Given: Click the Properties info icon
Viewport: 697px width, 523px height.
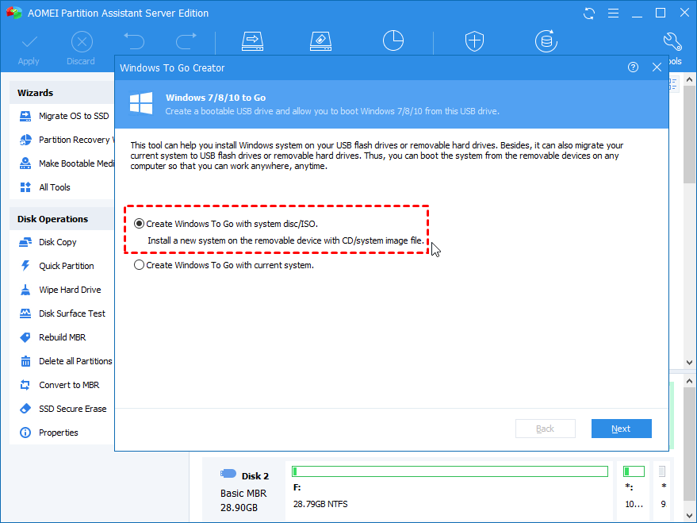Looking at the screenshot, I should 25,433.
